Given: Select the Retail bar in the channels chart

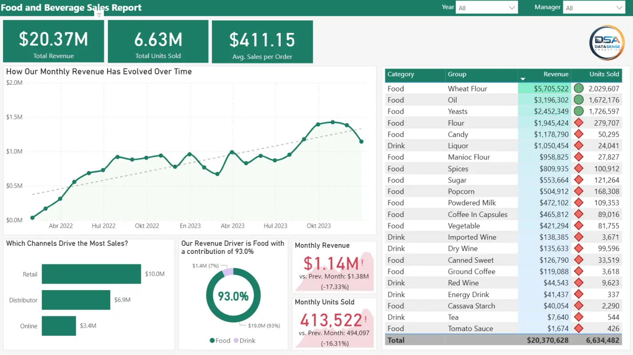Looking at the screenshot, I should [x=91, y=274].
